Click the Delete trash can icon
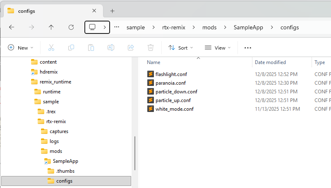This screenshot has height=188, width=331. [151, 48]
